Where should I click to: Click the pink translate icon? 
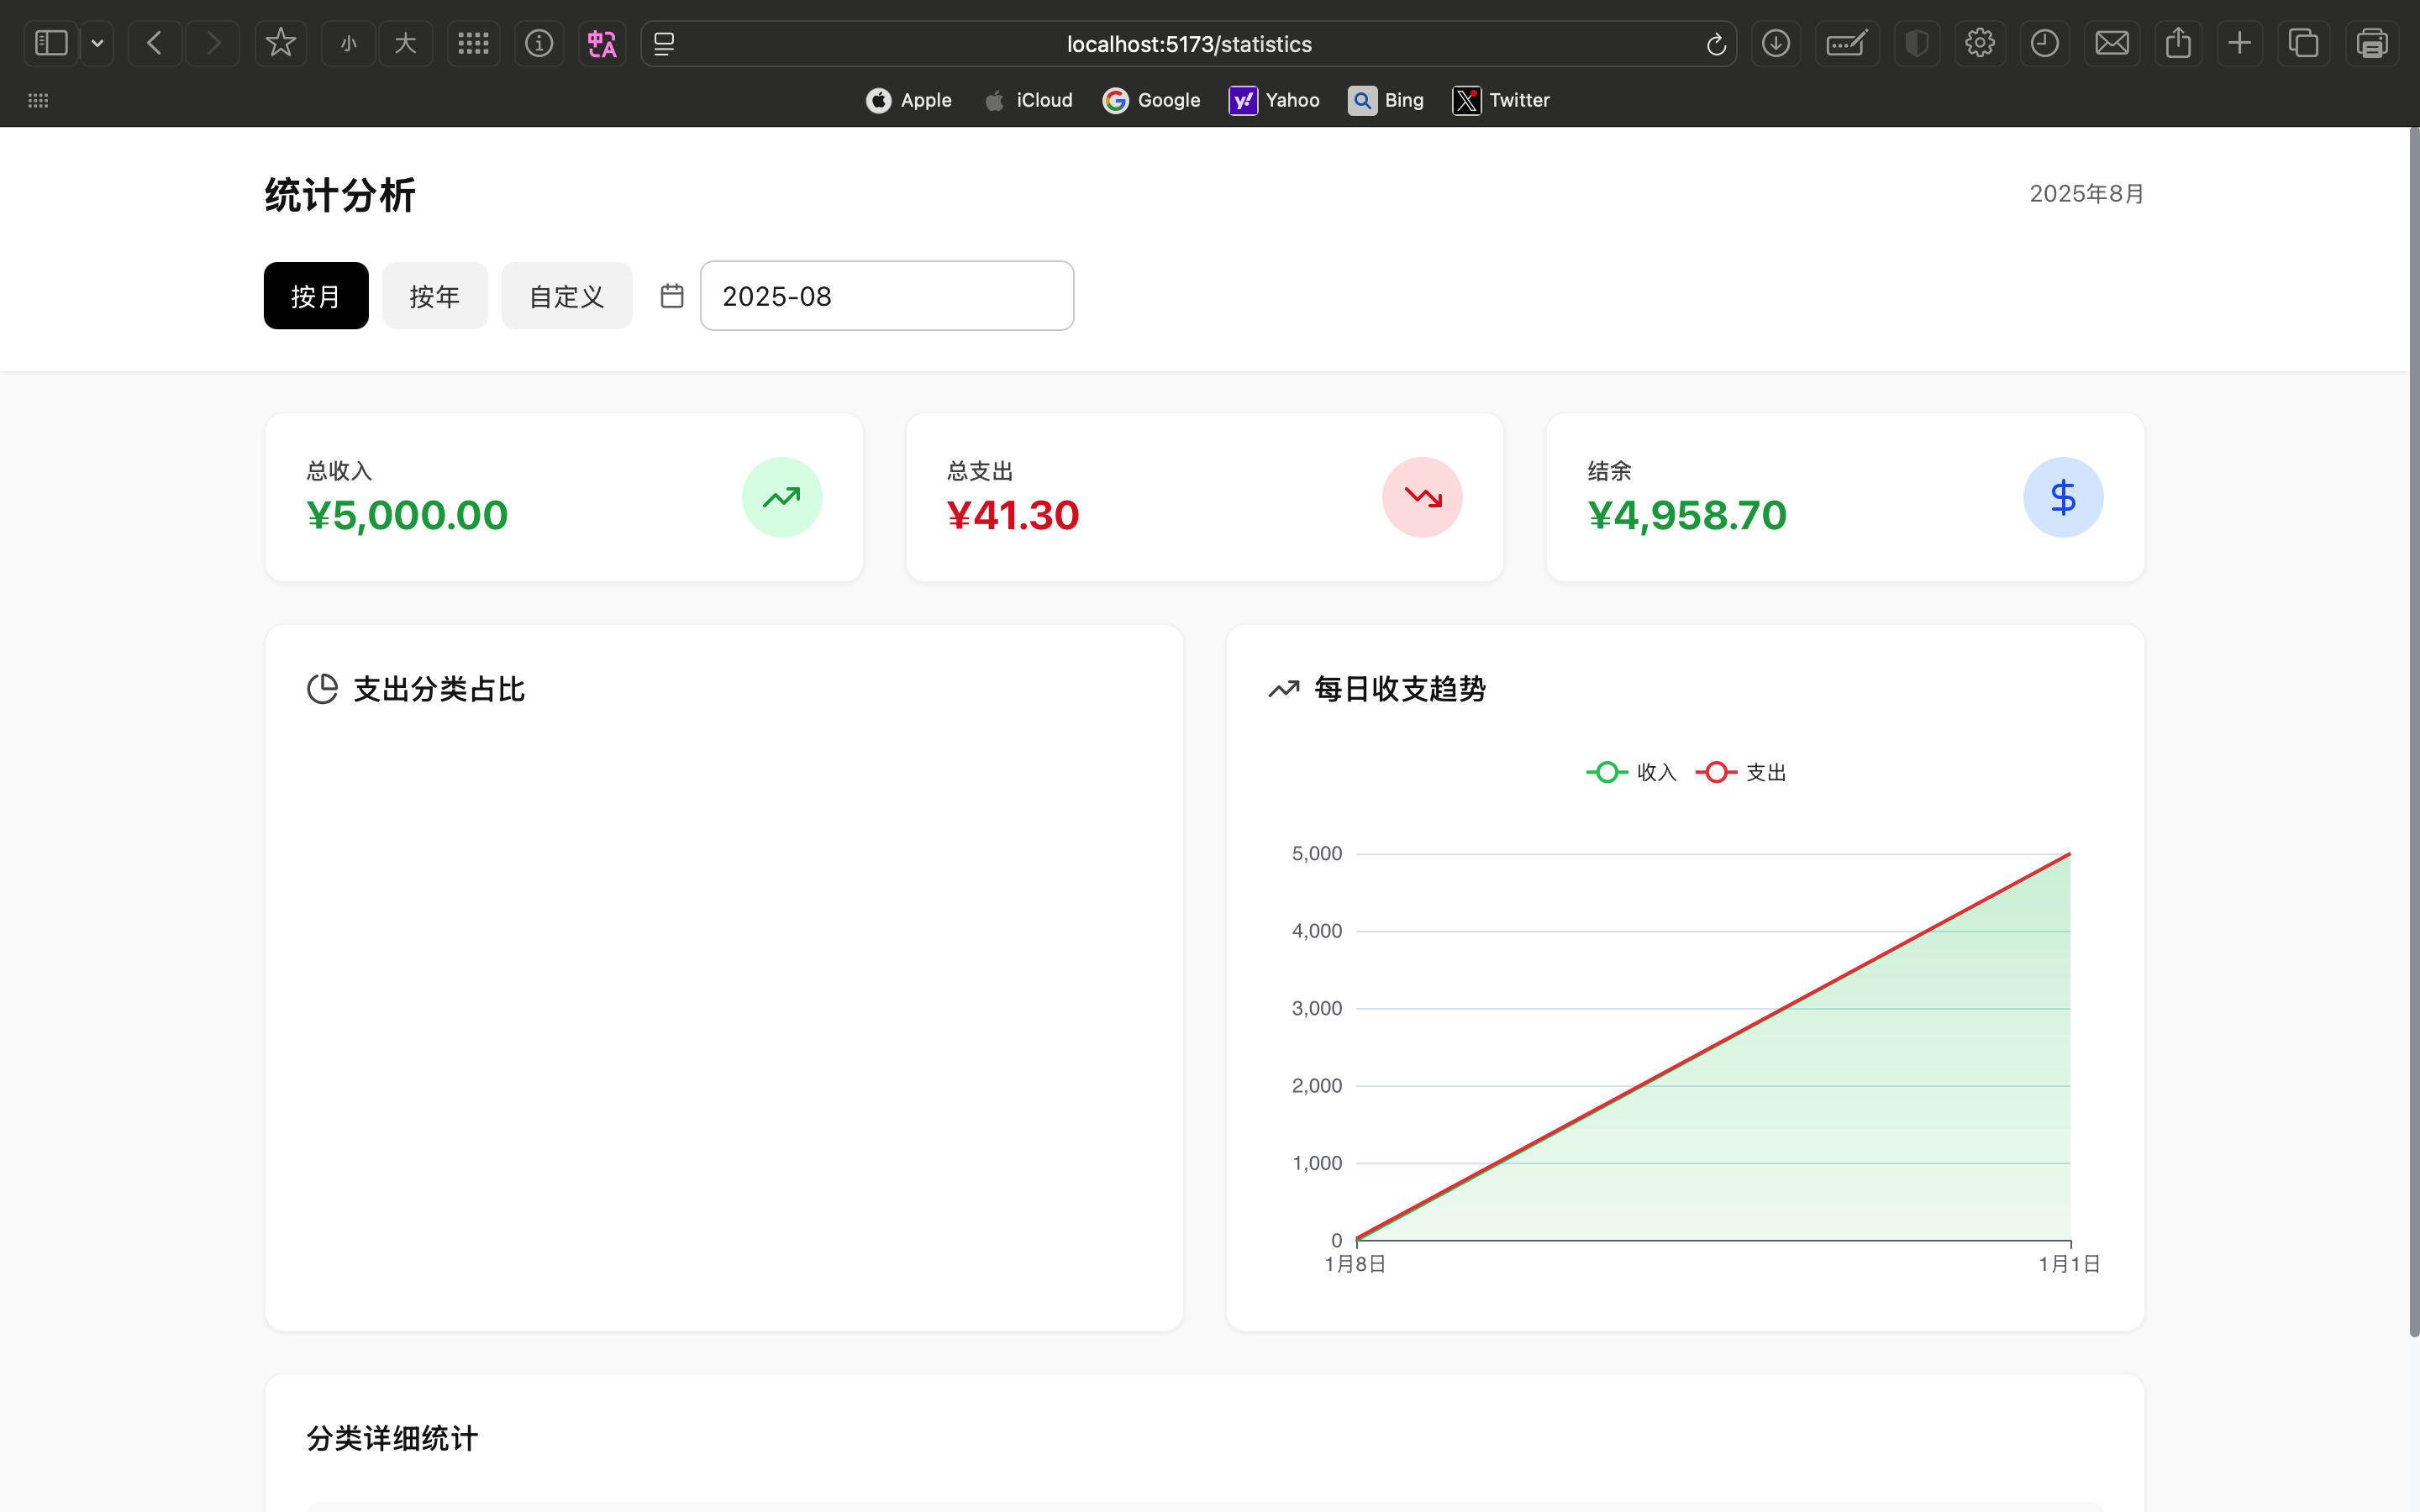(602, 43)
